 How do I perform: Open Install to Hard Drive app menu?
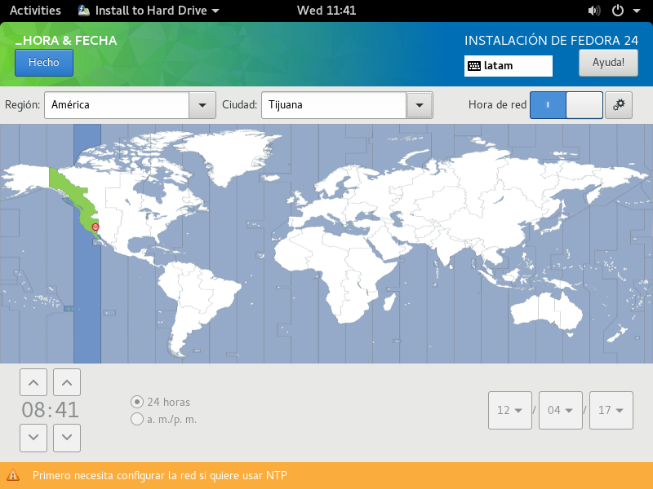tap(149, 11)
